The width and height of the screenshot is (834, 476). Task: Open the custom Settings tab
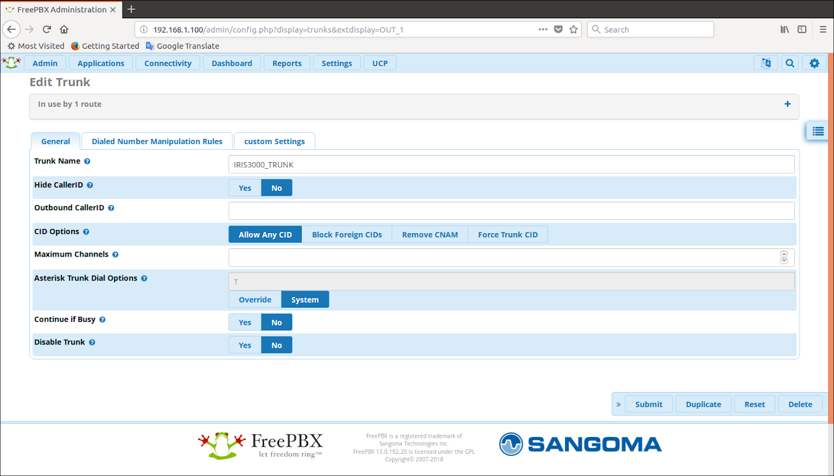click(274, 141)
